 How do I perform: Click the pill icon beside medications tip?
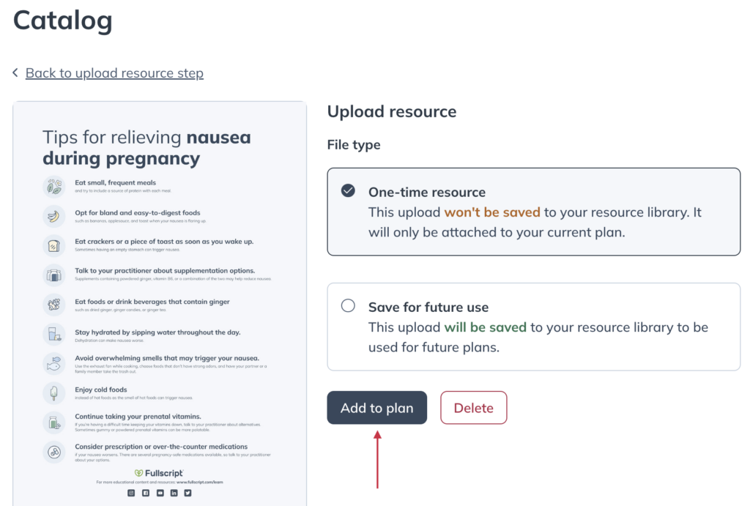(x=53, y=452)
